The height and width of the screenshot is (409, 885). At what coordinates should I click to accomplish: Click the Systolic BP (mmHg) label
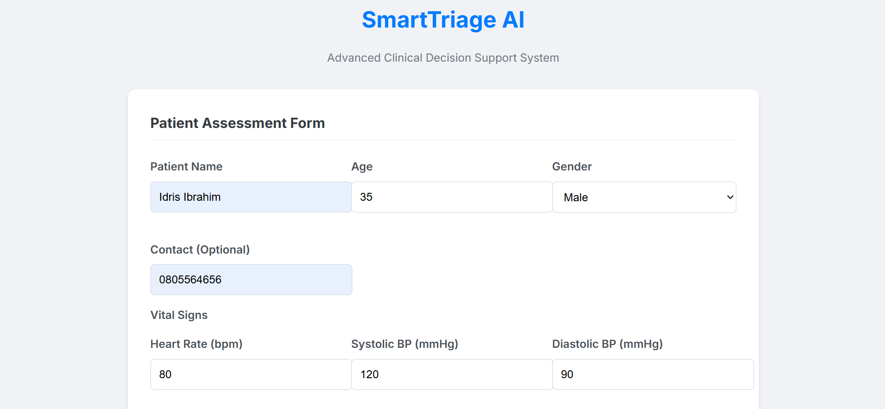(405, 344)
